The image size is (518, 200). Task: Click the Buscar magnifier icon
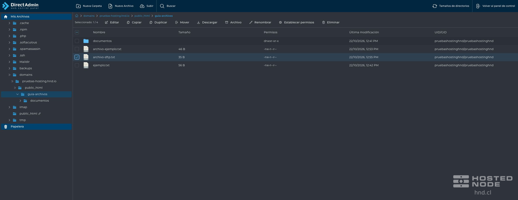coord(162,6)
